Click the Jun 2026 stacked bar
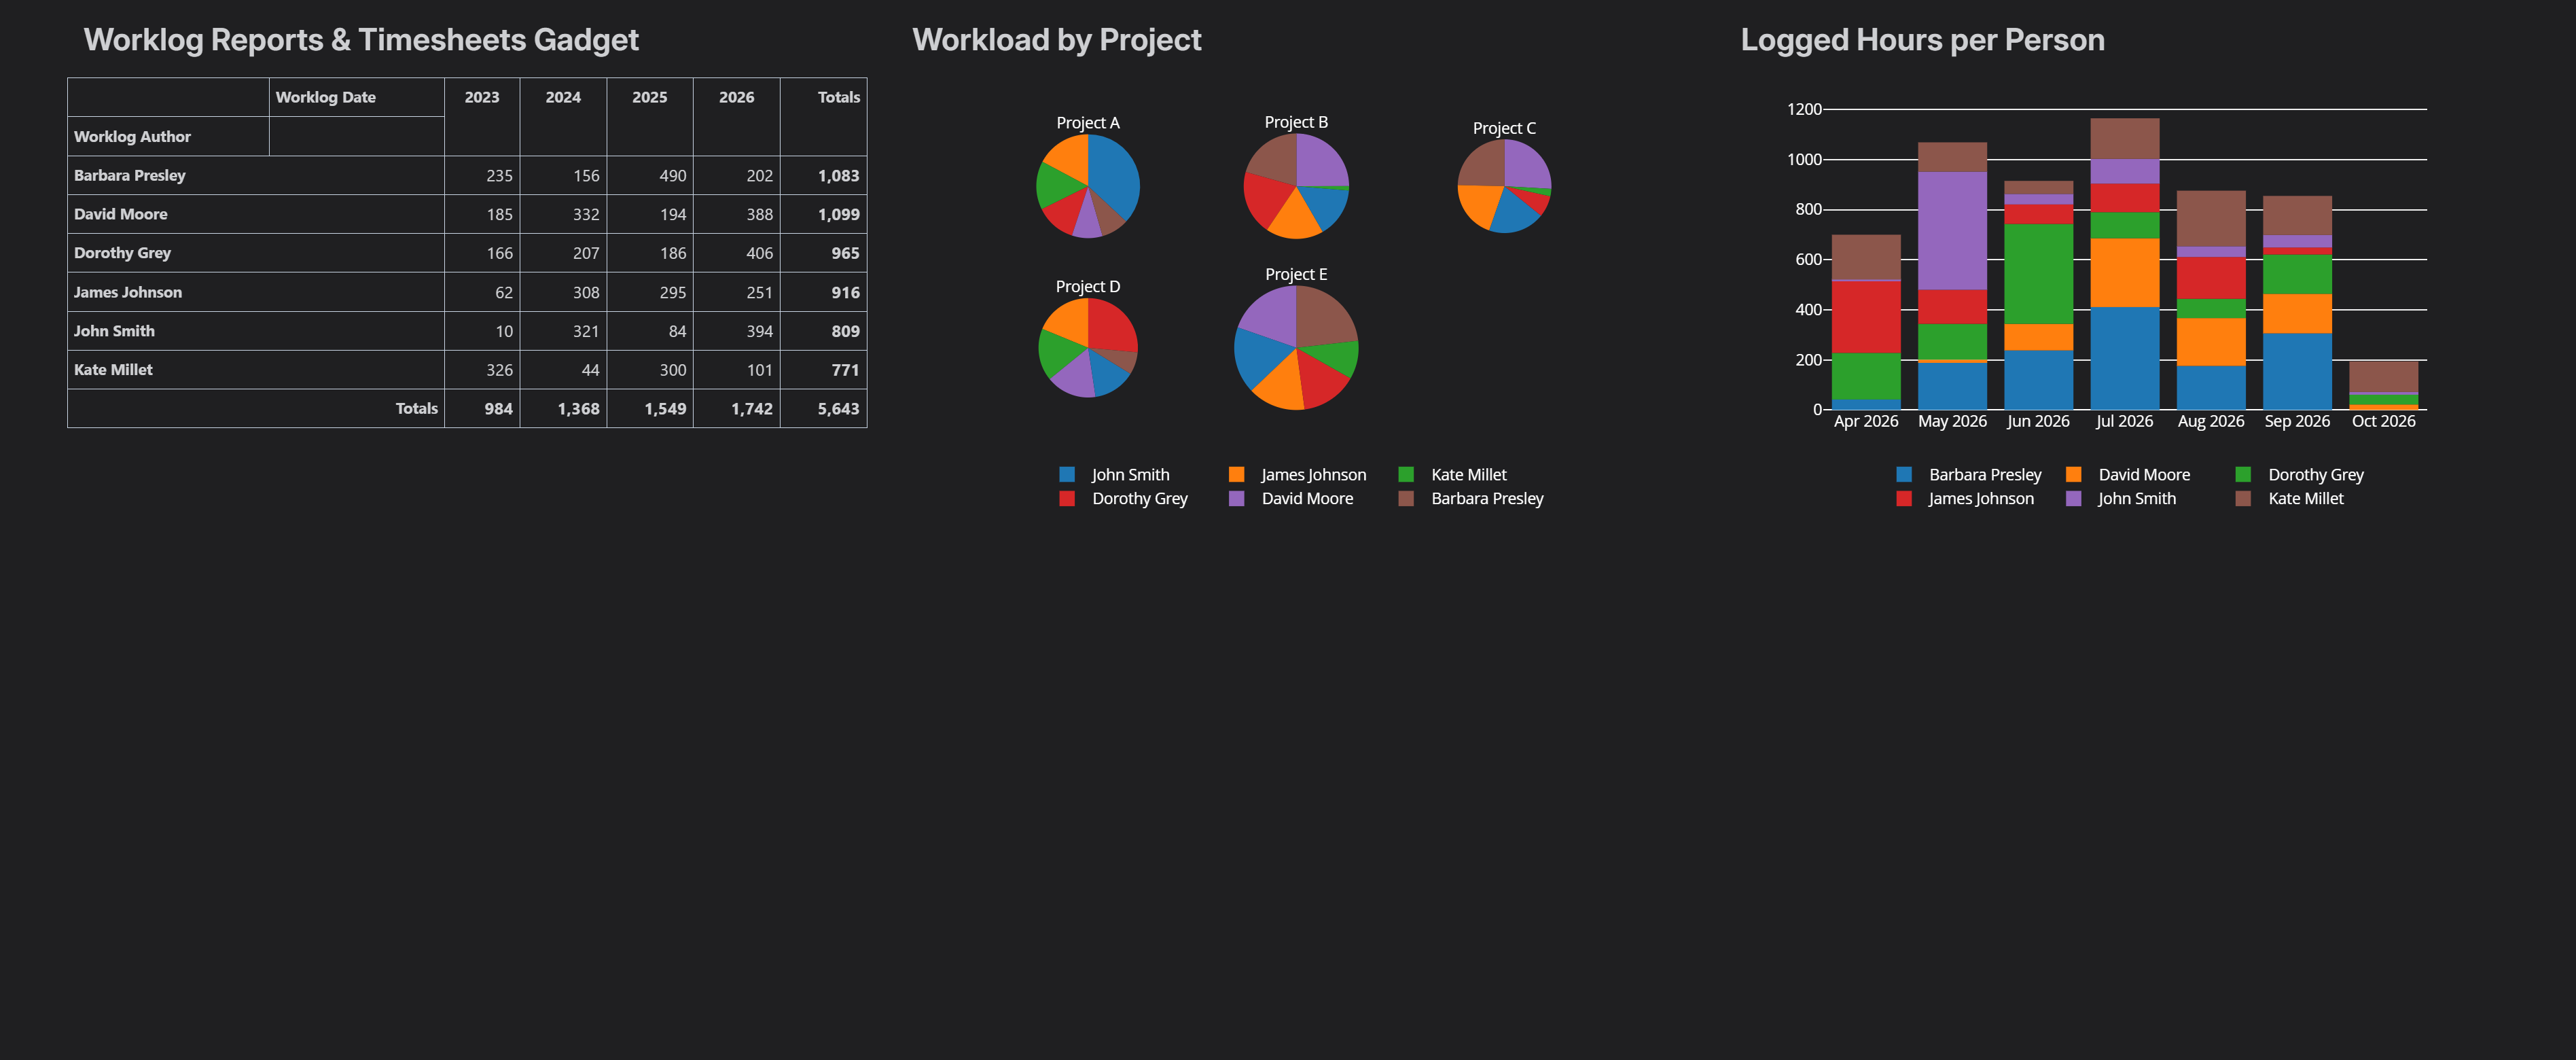 point(2038,295)
